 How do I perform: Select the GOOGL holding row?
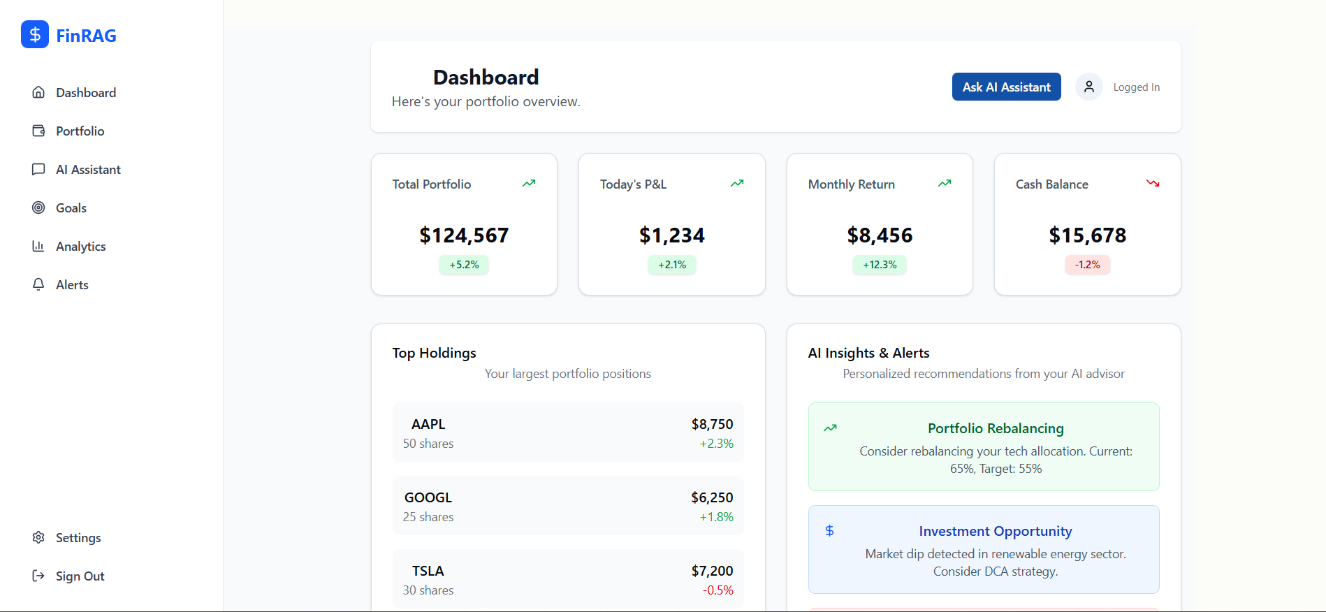coord(567,506)
